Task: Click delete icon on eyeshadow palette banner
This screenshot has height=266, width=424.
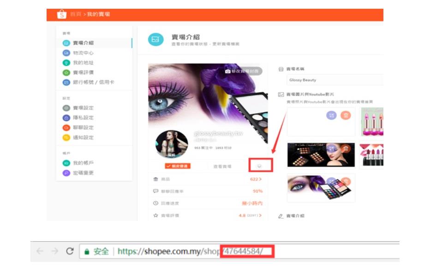Action: point(346,148)
